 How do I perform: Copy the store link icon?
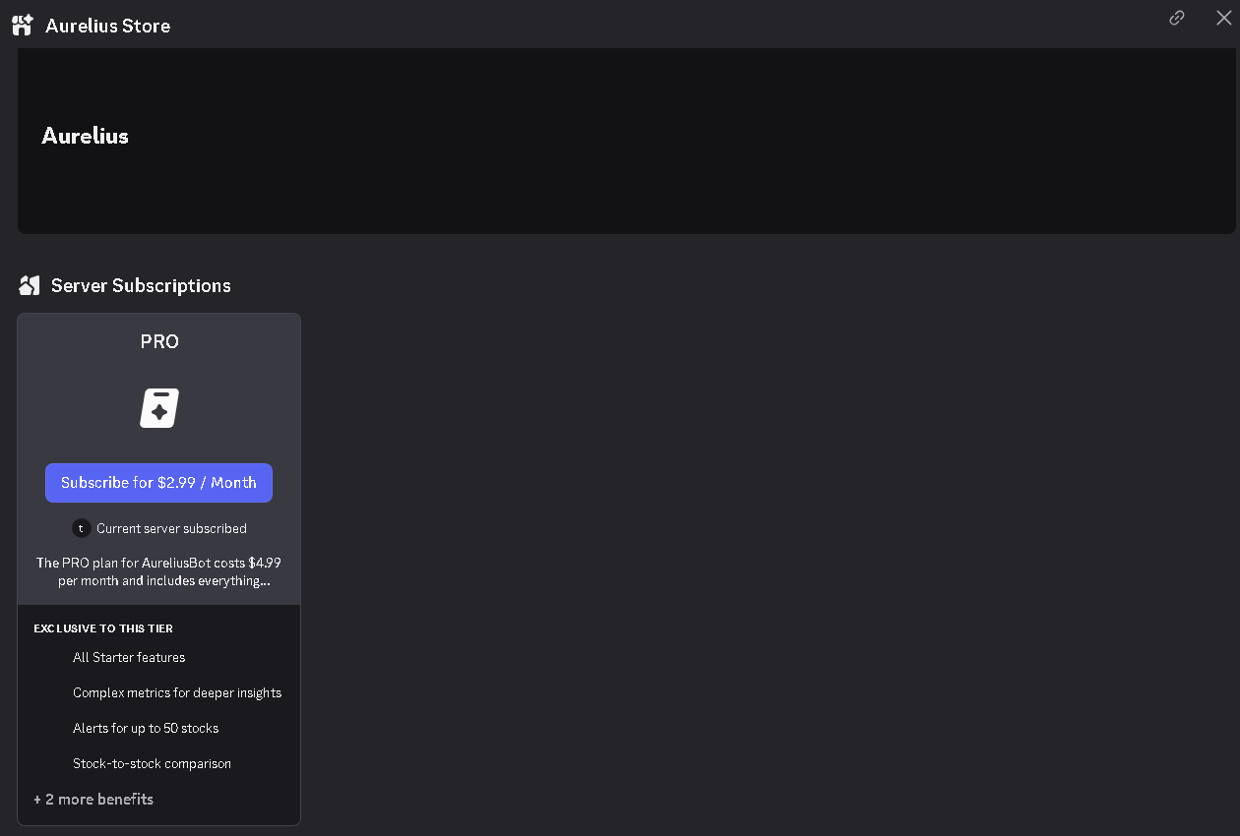point(1177,18)
